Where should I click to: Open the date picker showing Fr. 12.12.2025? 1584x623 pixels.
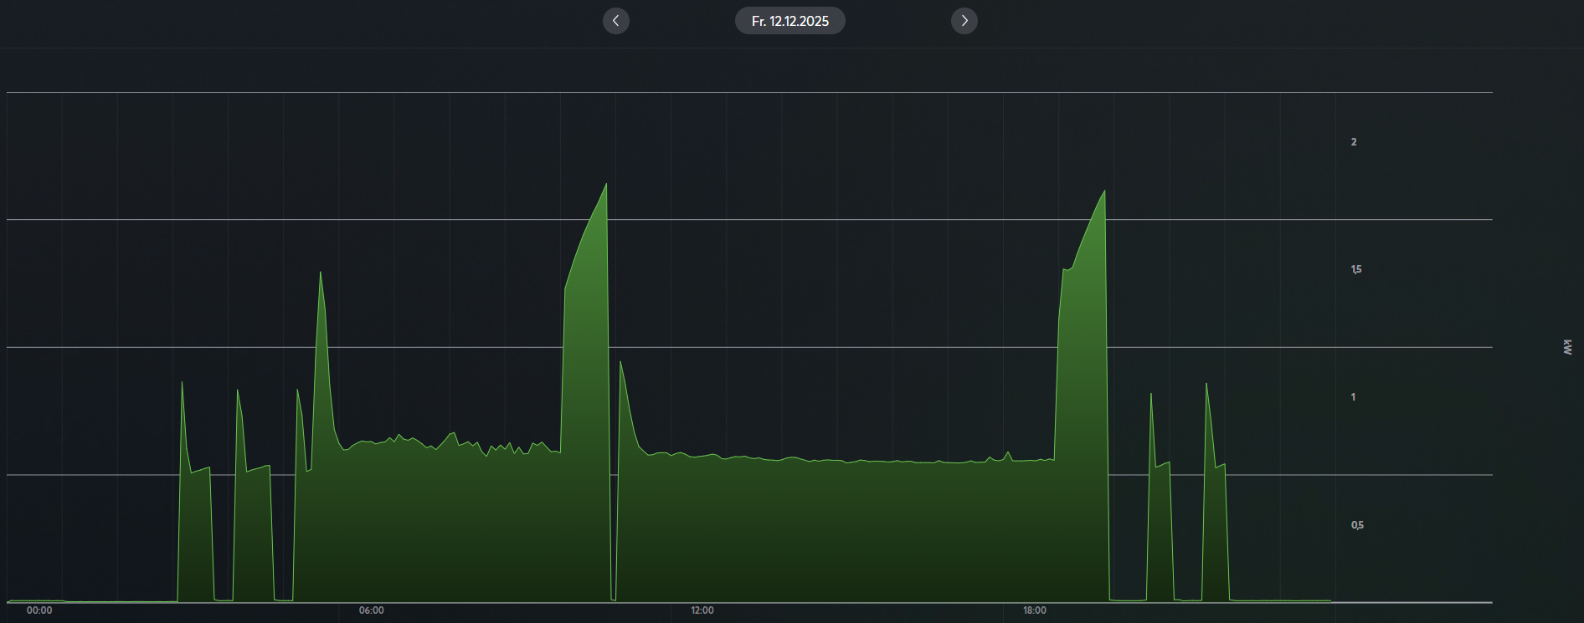pyautogui.click(x=789, y=21)
